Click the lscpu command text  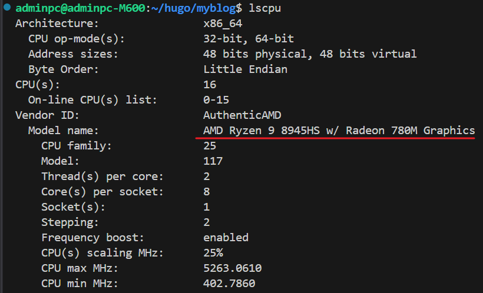[264, 8]
